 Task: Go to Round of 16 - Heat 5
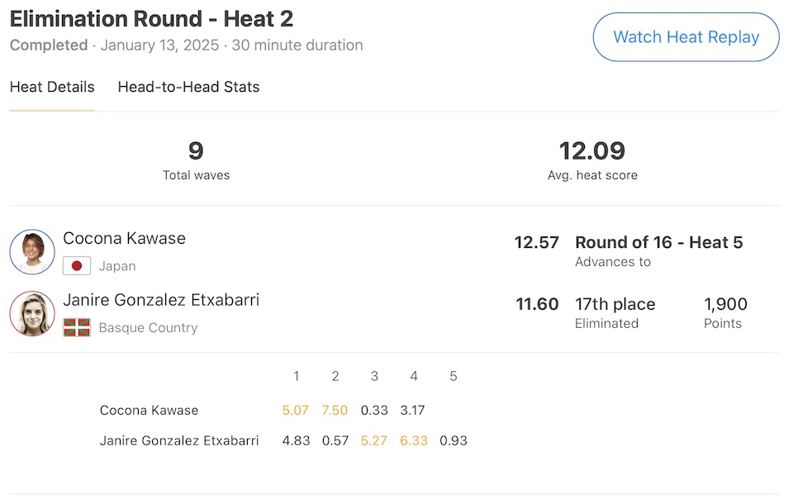[658, 243]
